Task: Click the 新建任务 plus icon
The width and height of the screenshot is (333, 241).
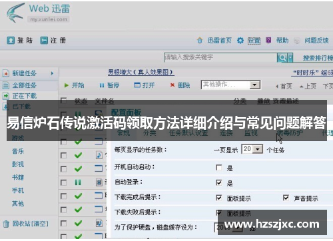Action: pyautogui.click(x=6, y=73)
